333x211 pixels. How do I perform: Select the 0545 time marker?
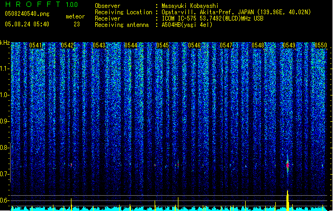tap(163, 45)
